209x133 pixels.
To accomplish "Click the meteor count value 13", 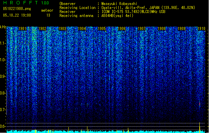I will pyautogui.click(x=48, y=15).
